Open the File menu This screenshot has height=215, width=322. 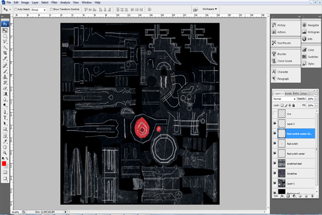[x=9, y=3]
